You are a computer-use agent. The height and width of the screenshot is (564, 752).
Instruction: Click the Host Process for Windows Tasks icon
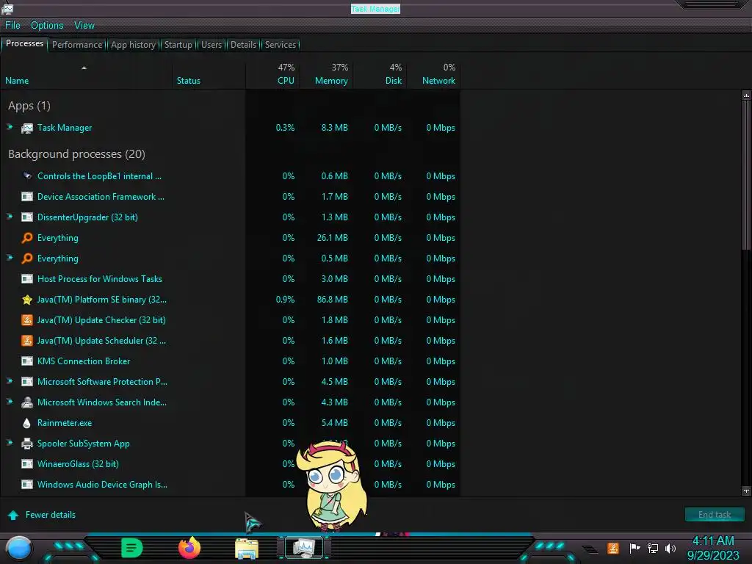(x=27, y=279)
